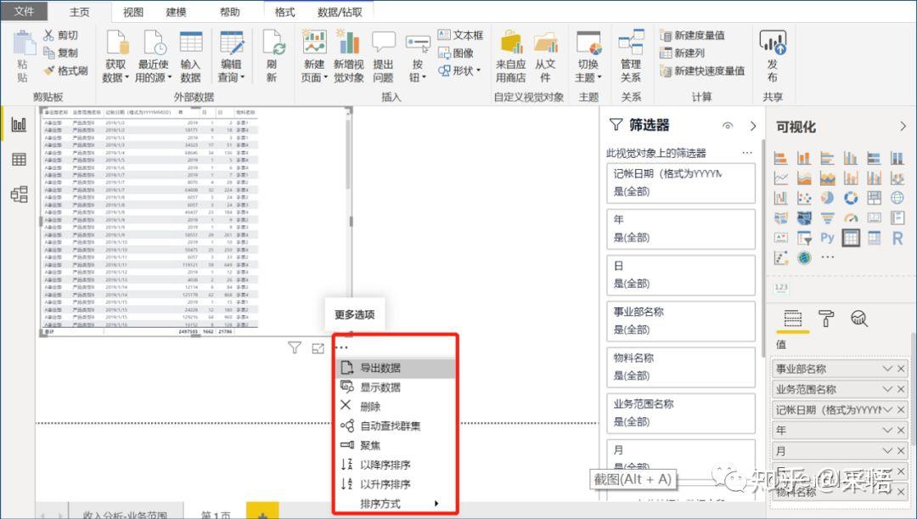Open Model view from the left sidebar

click(20, 194)
